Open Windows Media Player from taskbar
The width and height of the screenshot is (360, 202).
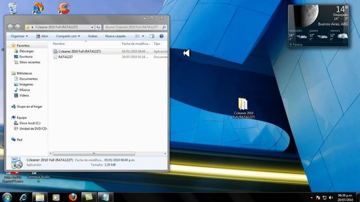(x=56, y=197)
